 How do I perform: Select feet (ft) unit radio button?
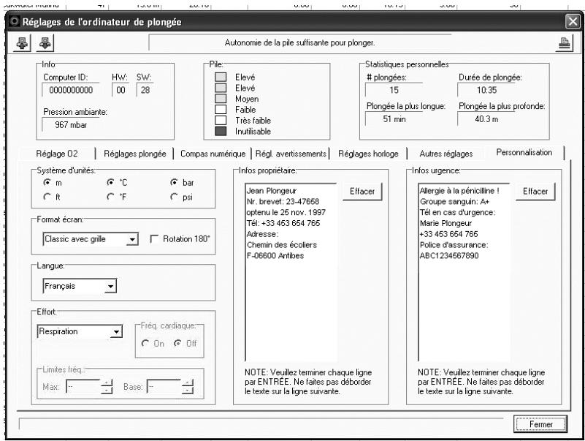(47, 197)
